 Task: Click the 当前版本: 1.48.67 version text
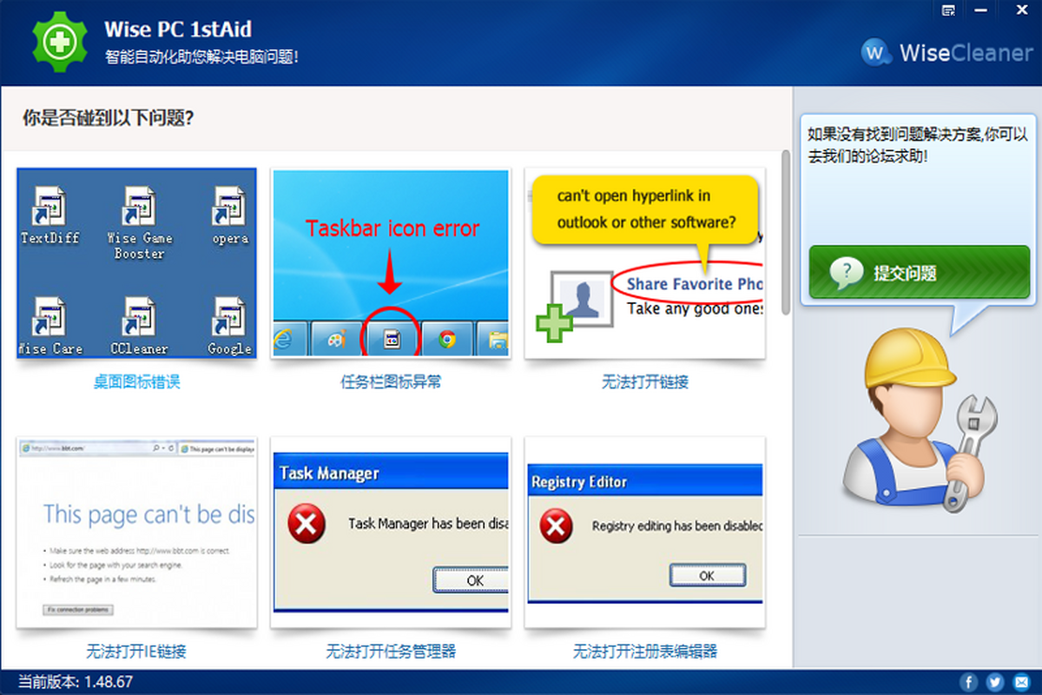(76, 682)
